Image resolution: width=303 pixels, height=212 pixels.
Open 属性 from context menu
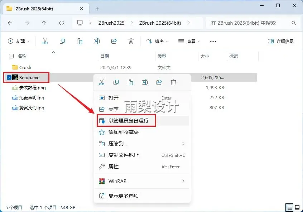[x=142, y=167]
